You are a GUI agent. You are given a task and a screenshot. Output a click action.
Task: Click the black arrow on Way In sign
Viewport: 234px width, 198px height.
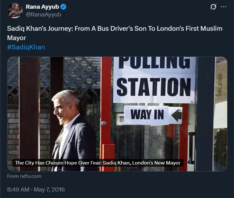coord(176,115)
